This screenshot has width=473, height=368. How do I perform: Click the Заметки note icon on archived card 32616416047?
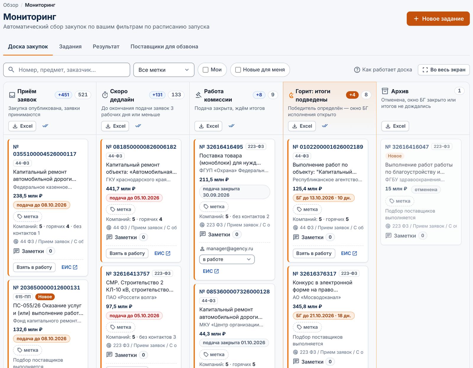point(388,235)
